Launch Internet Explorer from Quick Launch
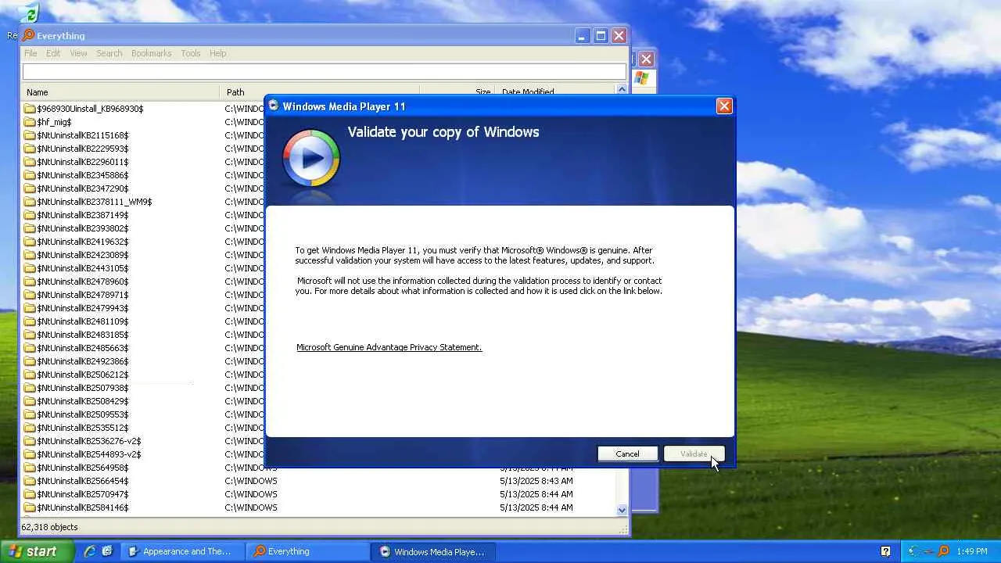Image resolution: width=1001 pixels, height=563 pixels. [90, 551]
